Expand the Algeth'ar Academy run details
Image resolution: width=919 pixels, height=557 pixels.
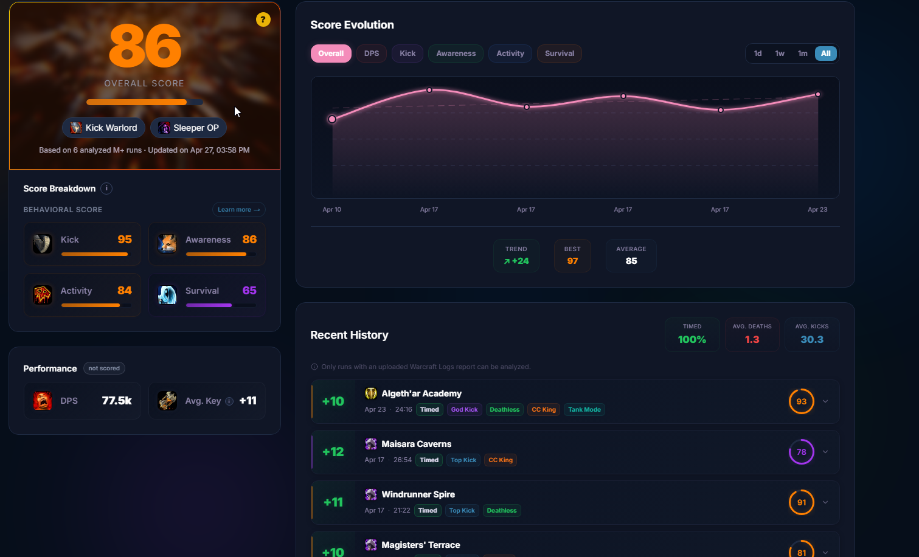(825, 401)
